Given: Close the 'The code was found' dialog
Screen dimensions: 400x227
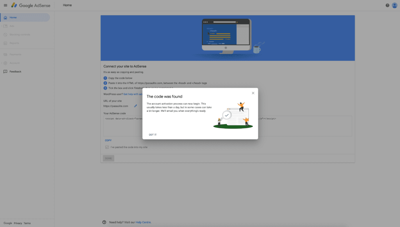Looking at the screenshot, I should (253, 93).
